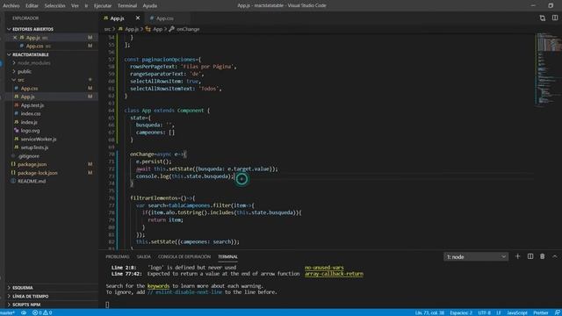Split the editor to the right

coord(555,18)
